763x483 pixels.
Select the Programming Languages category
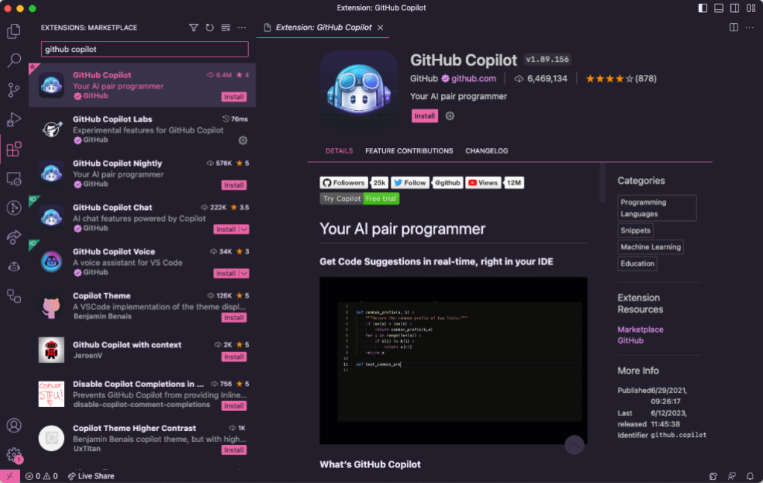pyautogui.click(x=657, y=208)
